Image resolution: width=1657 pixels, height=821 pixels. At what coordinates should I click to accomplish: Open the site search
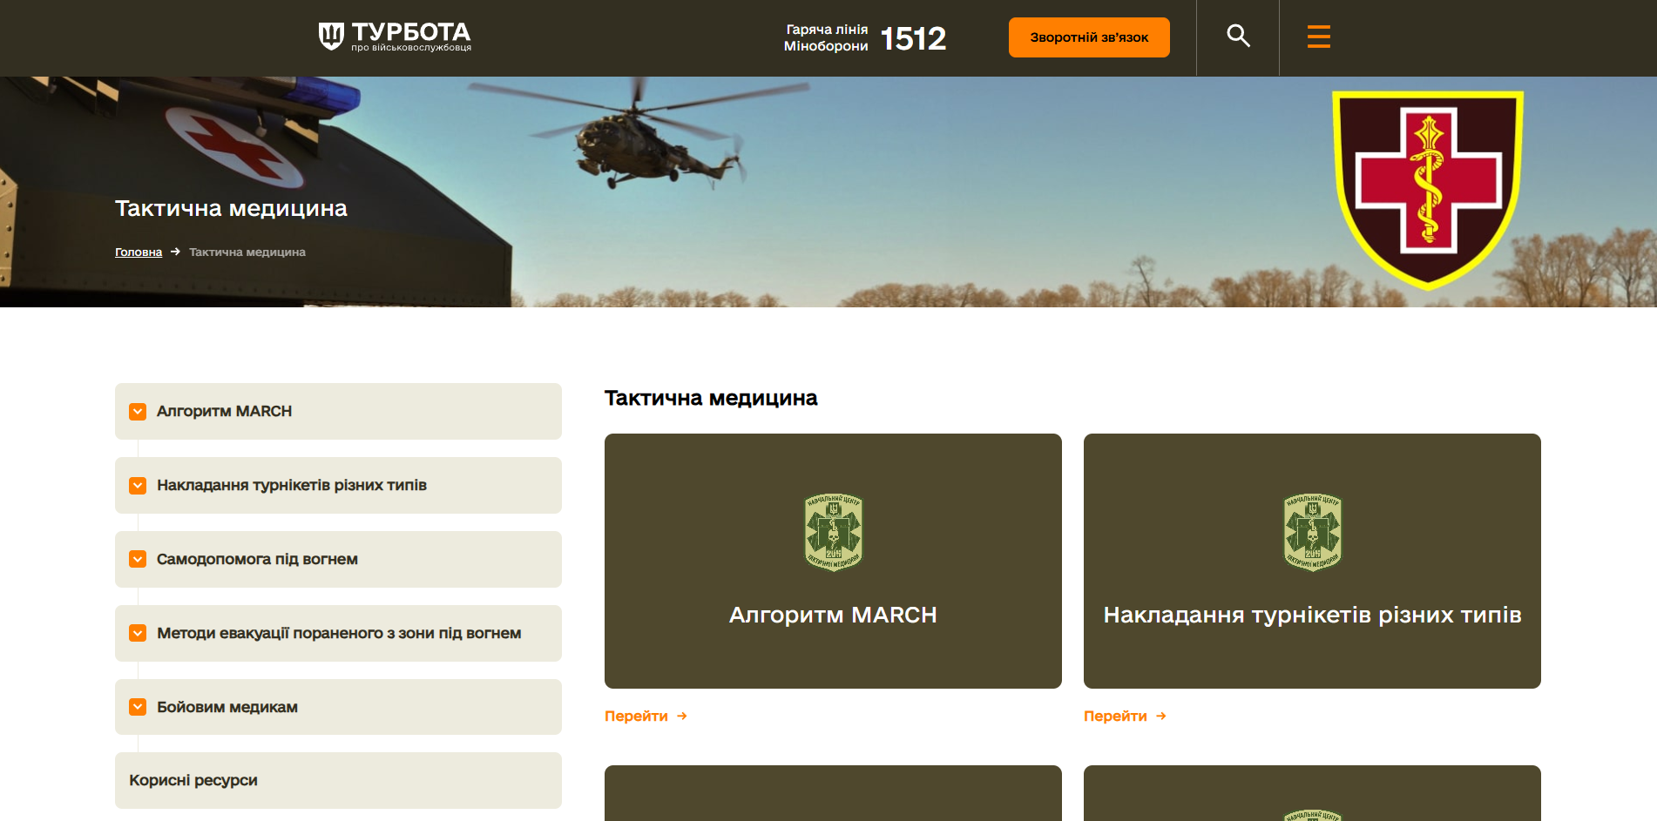click(x=1237, y=37)
